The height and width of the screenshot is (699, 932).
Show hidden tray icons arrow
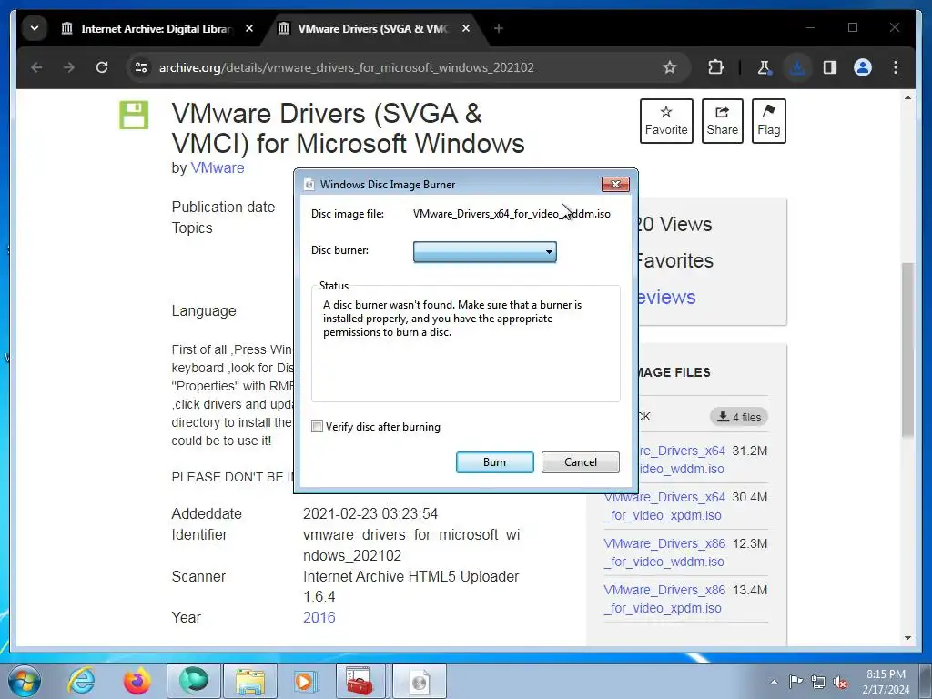(774, 682)
